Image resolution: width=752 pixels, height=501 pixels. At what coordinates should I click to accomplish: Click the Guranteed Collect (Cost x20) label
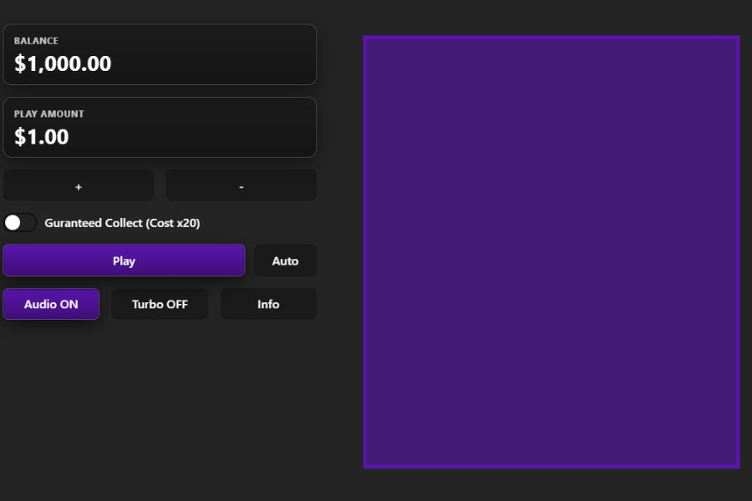pos(122,223)
